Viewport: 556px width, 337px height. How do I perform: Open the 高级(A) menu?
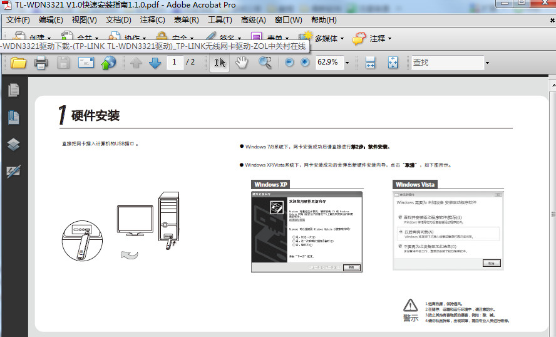(253, 20)
